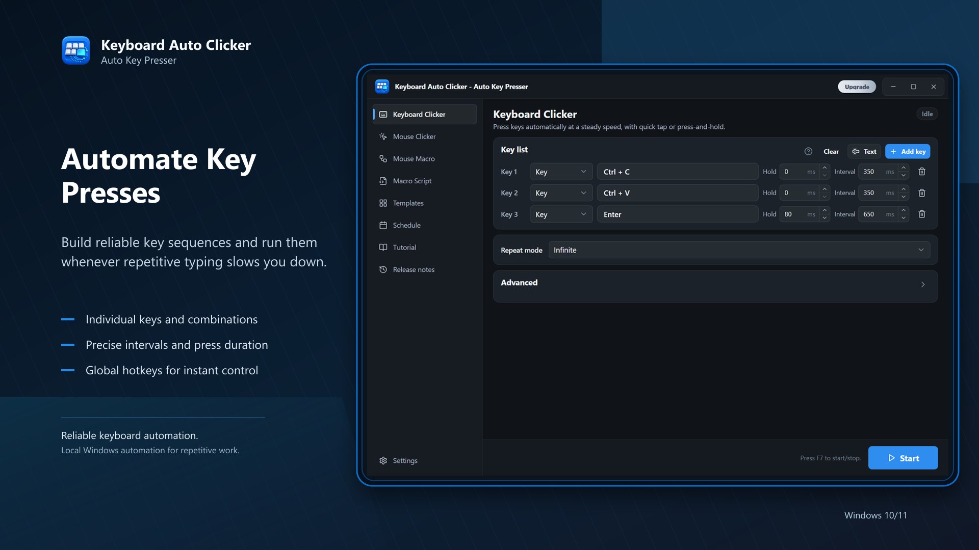Click the Key 2 'Ctrl + V' field
Screen dimensions: 979x550
(678, 193)
